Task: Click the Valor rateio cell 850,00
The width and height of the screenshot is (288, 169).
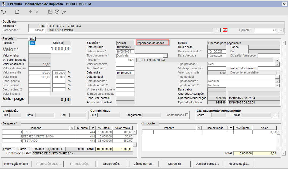Action: click(123, 141)
